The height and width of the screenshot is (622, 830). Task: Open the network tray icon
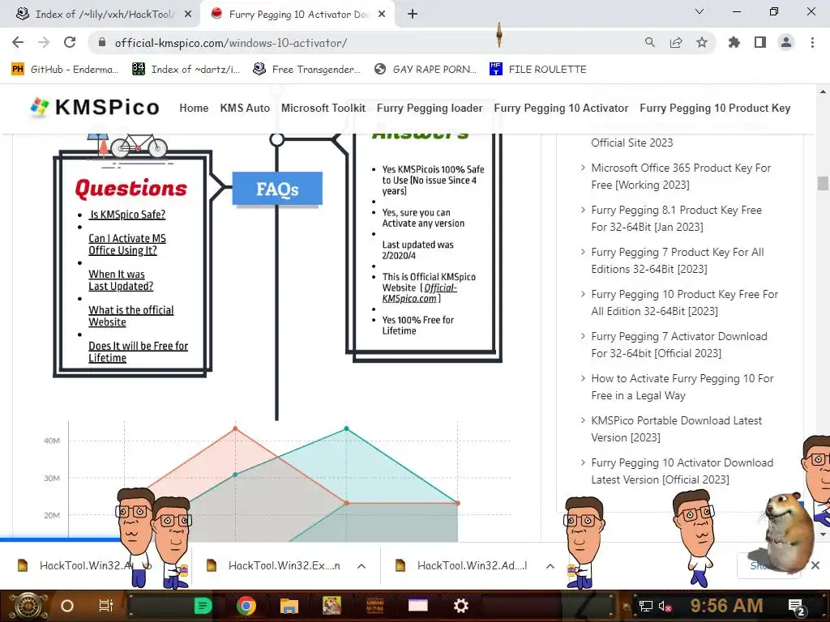coord(646,606)
